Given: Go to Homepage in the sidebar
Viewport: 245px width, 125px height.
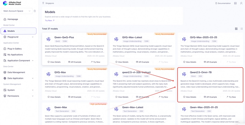Looking at the screenshot, I should pyautogui.click(x=13, y=19).
